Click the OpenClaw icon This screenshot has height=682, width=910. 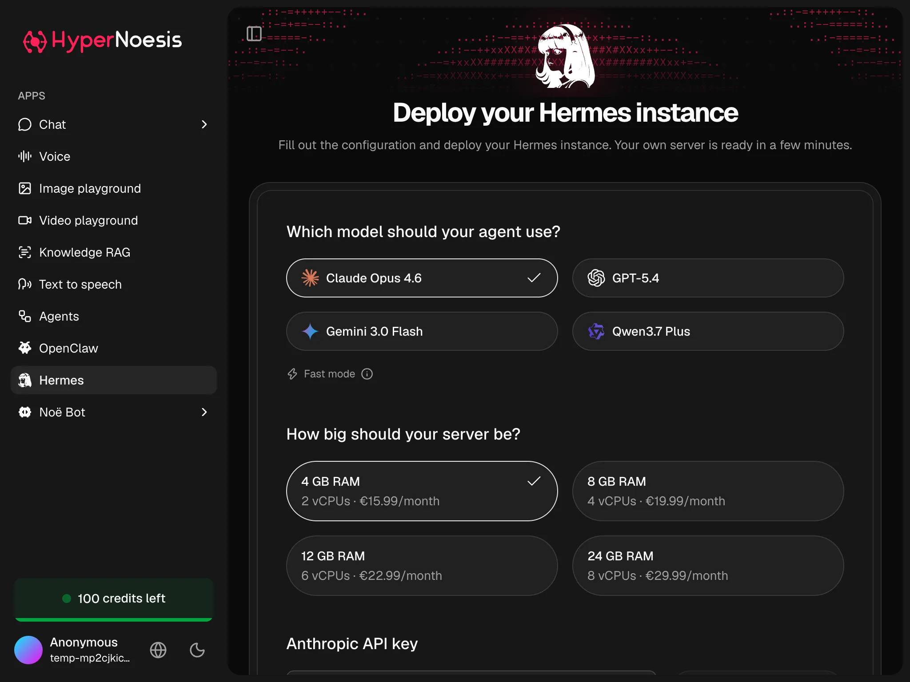tap(25, 348)
